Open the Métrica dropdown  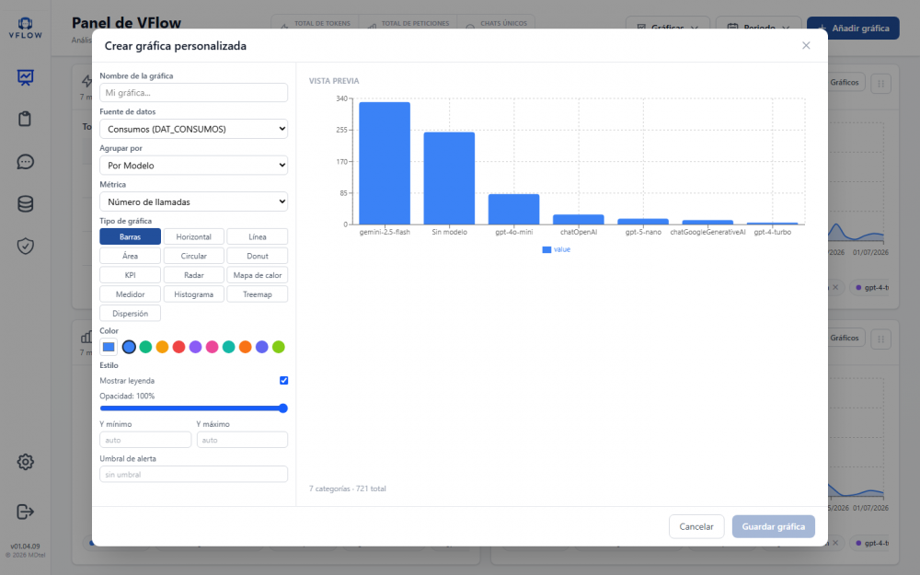(x=193, y=201)
